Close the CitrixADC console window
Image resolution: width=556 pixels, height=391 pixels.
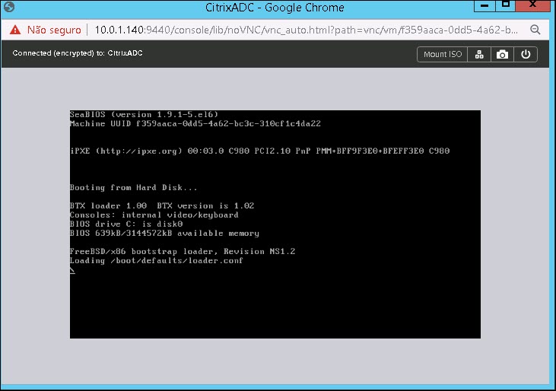click(535, 6)
